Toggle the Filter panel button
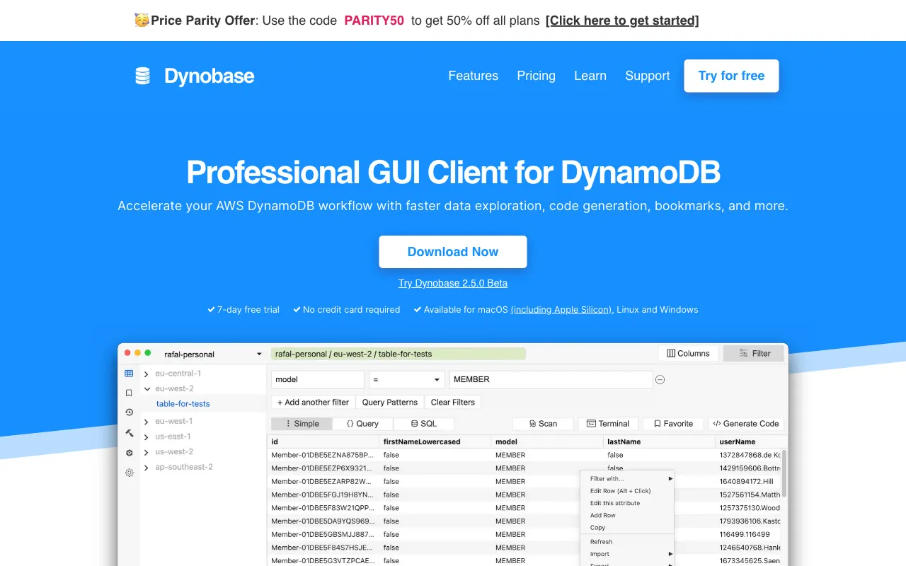This screenshot has height=566, width=906. pos(754,354)
